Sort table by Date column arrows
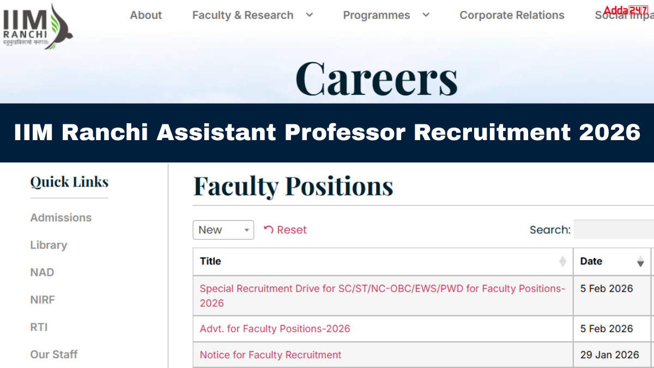 [640, 262]
